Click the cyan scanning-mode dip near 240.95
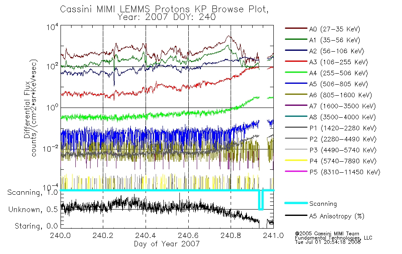The image size is (402, 254). point(261,200)
